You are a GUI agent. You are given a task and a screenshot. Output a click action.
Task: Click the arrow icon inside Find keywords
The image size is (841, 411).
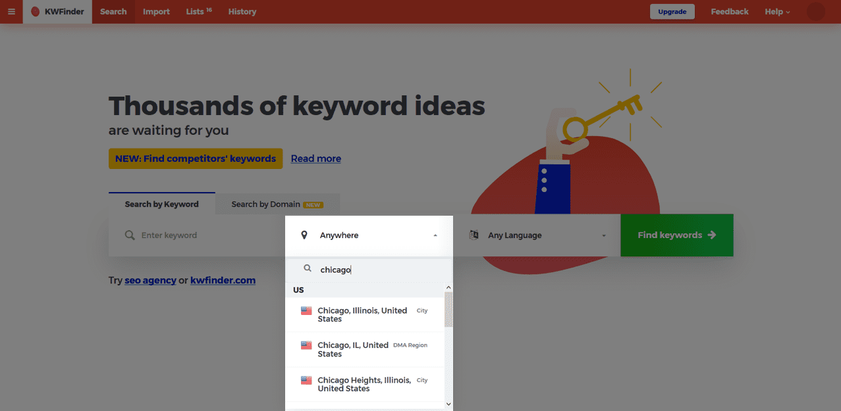click(x=711, y=235)
